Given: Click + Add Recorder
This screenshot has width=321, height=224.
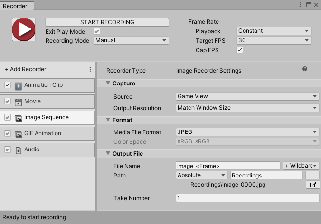Looking at the screenshot, I should coord(26,69).
